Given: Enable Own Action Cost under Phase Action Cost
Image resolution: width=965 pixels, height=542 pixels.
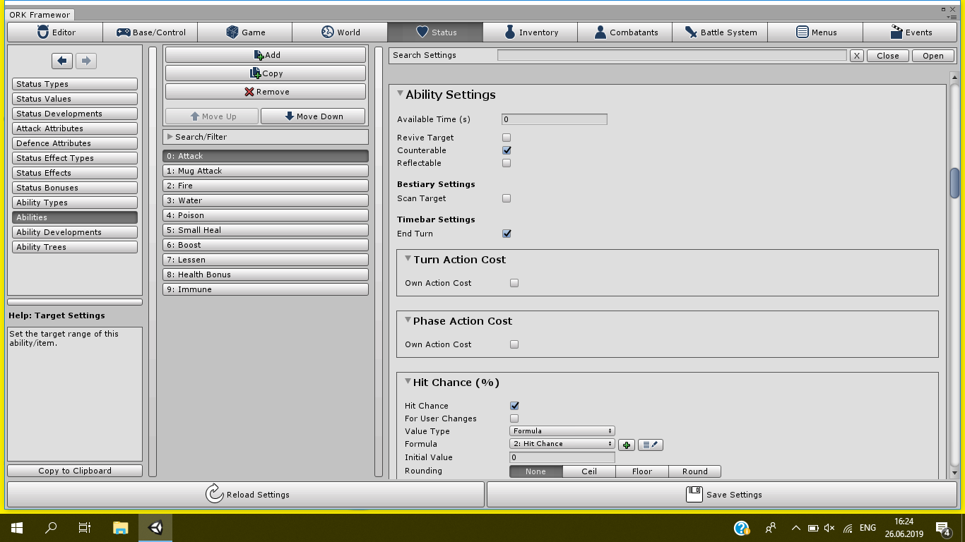Looking at the screenshot, I should coord(514,344).
